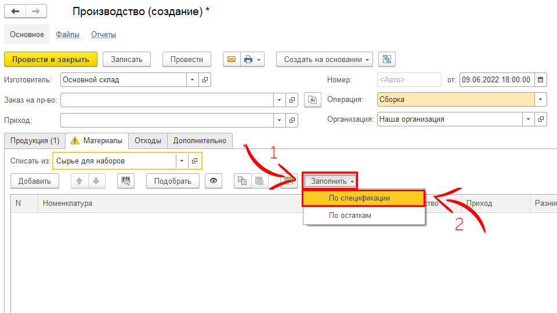This screenshot has width=557, height=313.
Task: Open the Файлы link
Action: pyautogui.click(x=67, y=34)
